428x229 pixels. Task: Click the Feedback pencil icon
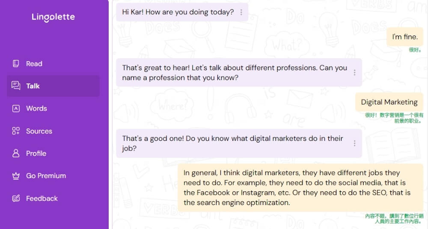click(16, 198)
